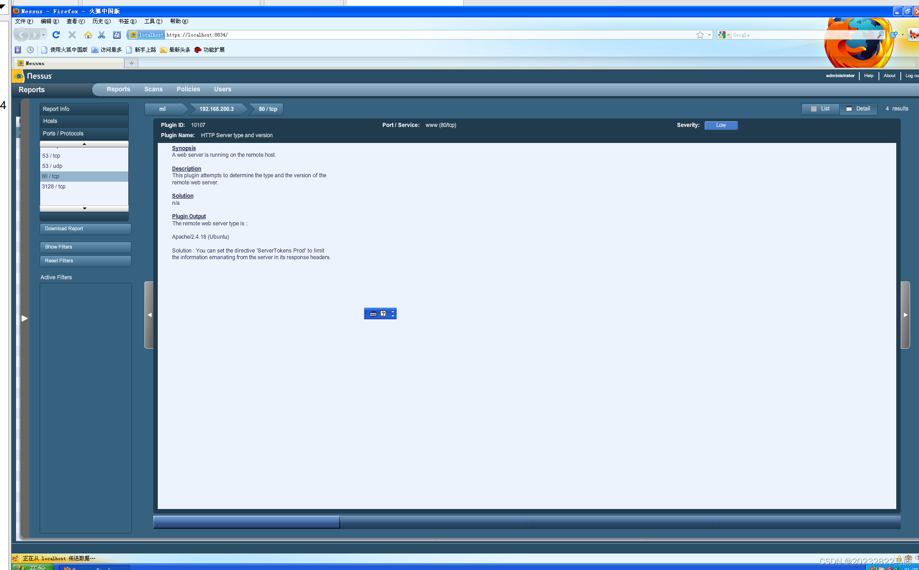
Task: Click the blue feed-add icon beside search
Action: (894, 35)
